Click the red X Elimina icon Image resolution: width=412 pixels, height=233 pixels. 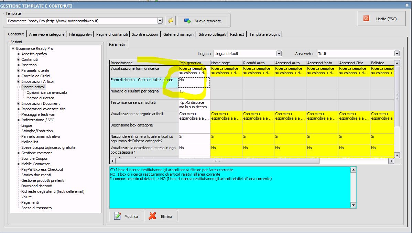[x=152, y=216]
